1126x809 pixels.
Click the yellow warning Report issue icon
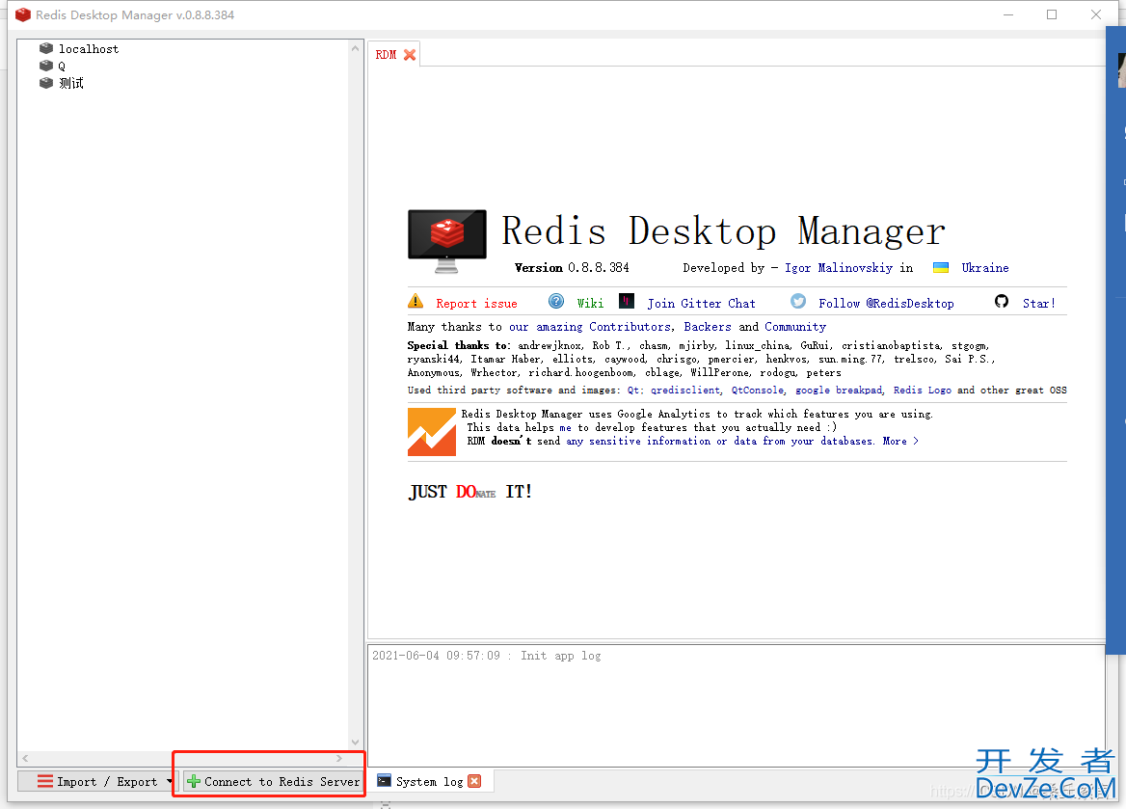coord(416,301)
